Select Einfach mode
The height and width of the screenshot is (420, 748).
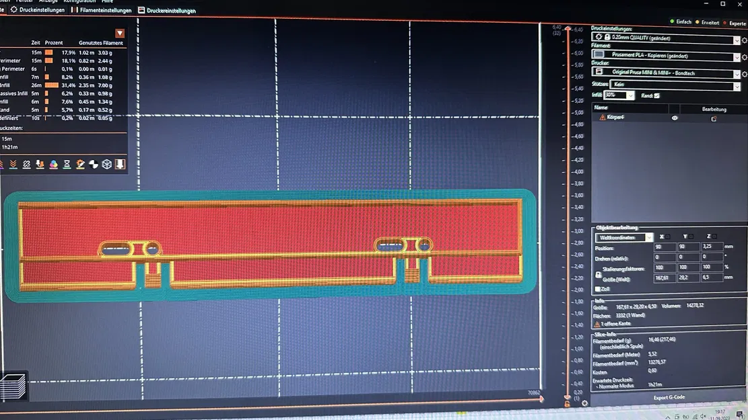click(x=681, y=22)
